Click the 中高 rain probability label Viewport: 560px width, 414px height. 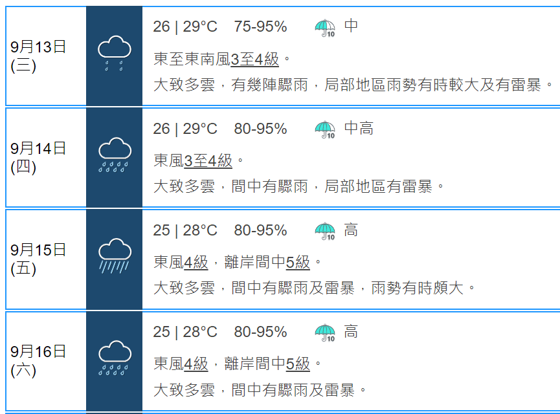[359, 128]
